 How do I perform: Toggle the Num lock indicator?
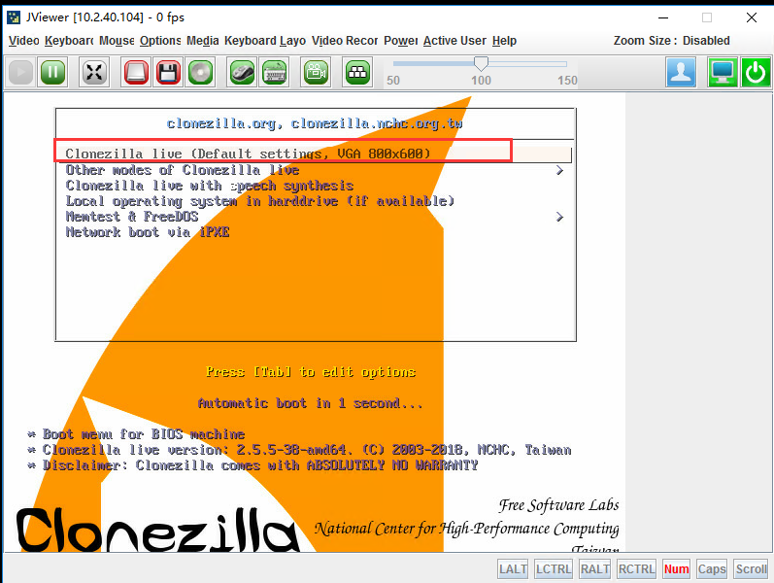(x=676, y=569)
